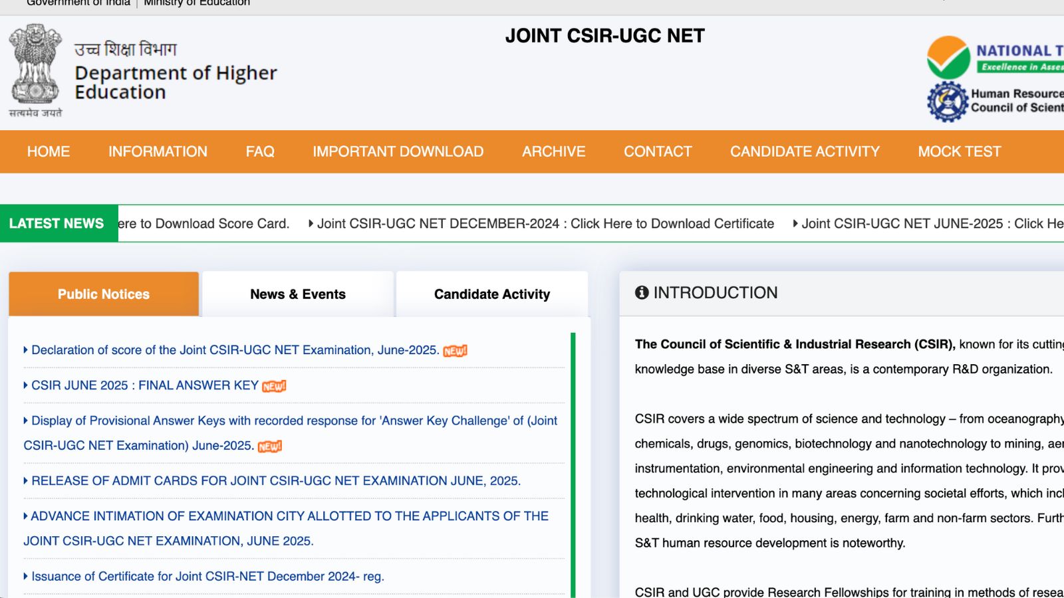This screenshot has height=598, width=1064.
Task: Switch to the News & Events tab
Action: [x=298, y=294]
